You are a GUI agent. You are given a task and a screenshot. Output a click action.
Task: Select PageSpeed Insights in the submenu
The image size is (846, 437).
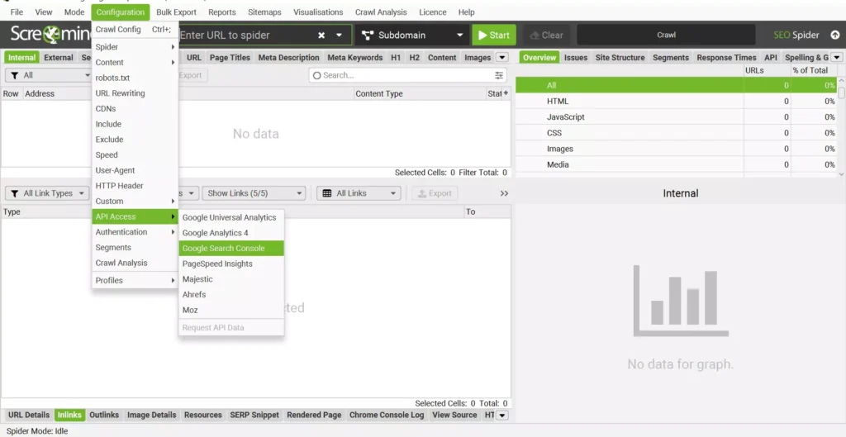pos(231,264)
